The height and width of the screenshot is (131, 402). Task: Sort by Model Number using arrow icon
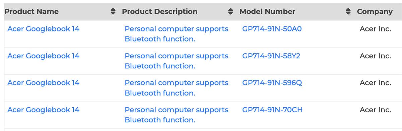click(348, 12)
